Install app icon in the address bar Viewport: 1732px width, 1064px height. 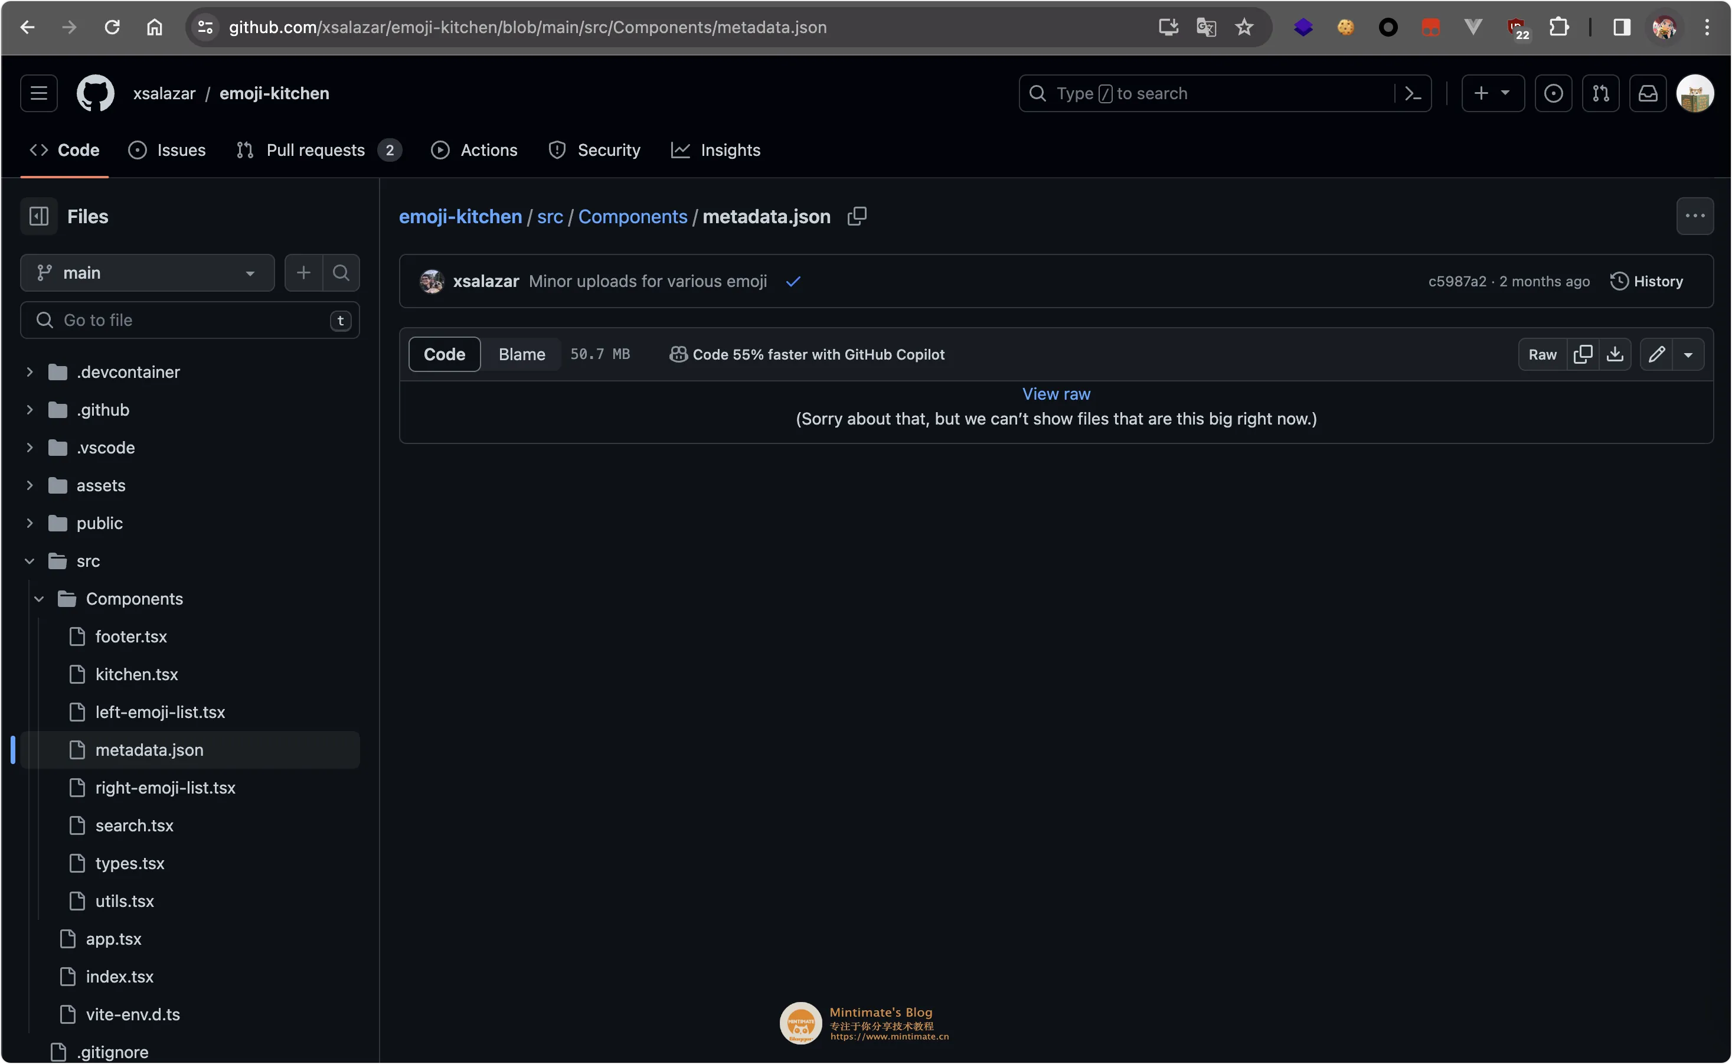pos(1168,27)
